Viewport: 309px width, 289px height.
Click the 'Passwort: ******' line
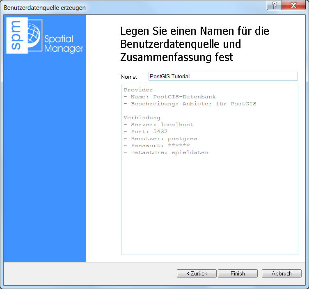click(157, 146)
